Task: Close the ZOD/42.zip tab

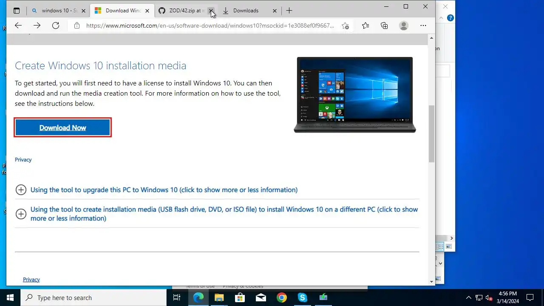Action: 211,11
